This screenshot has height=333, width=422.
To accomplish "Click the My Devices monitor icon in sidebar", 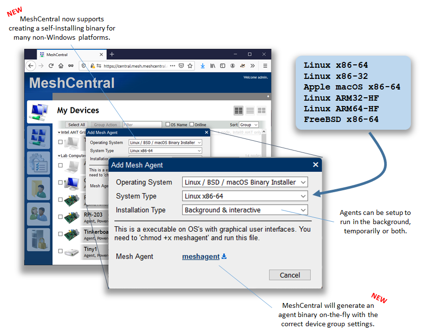I will (x=38, y=112).
